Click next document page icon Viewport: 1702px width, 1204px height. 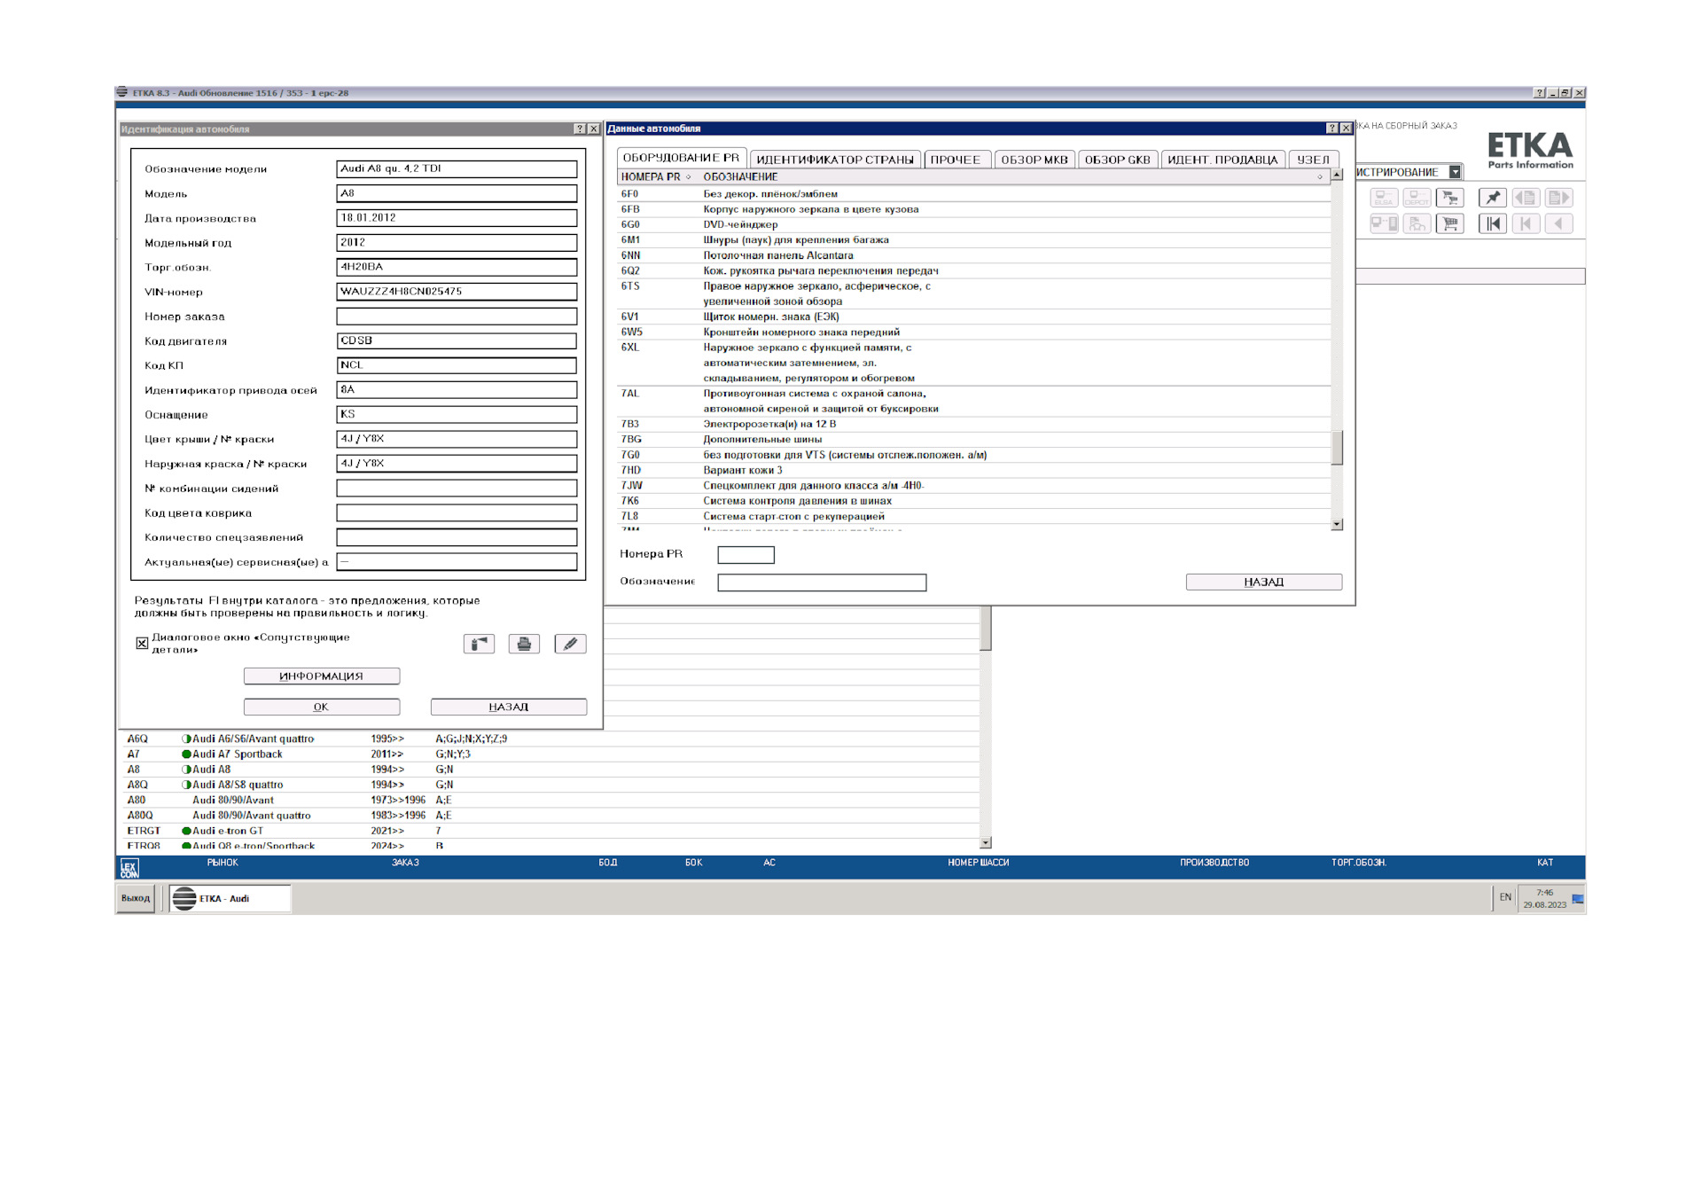click(1558, 198)
